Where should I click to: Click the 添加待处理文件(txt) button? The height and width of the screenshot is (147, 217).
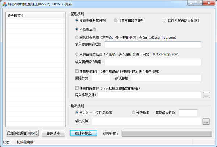[x=22, y=133]
